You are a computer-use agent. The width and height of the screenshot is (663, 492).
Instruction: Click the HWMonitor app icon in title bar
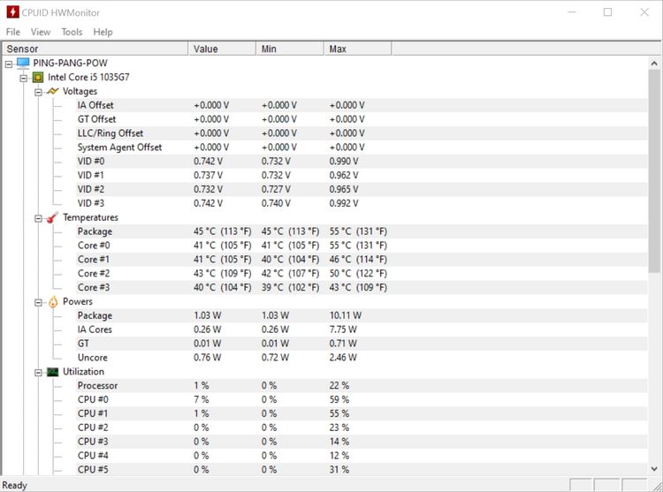coord(12,12)
